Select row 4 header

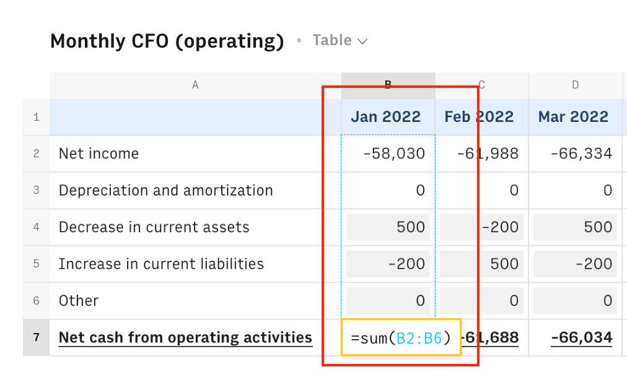(36, 227)
